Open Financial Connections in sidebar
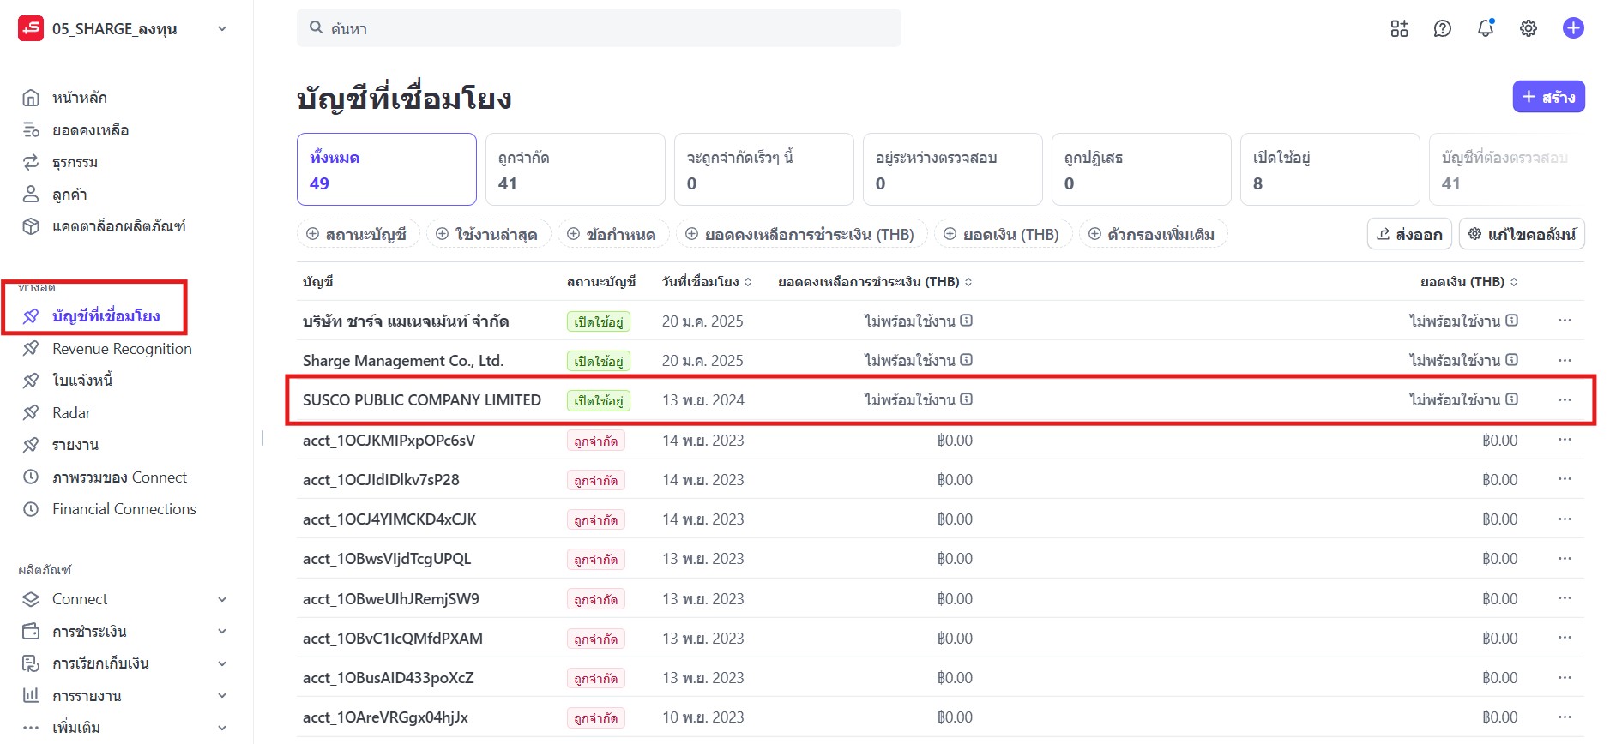 coord(124,509)
